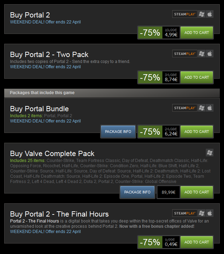This screenshot has width=224, height=254.
Task: Click the Windows icon on Two Pack
Action: tap(202, 54)
